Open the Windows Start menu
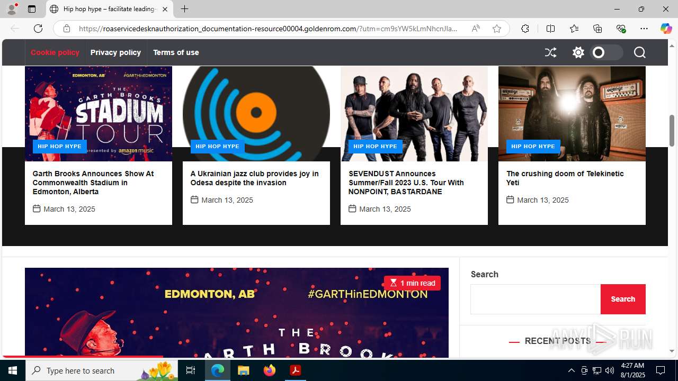This screenshot has height=381, width=678. tap(13, 370)
